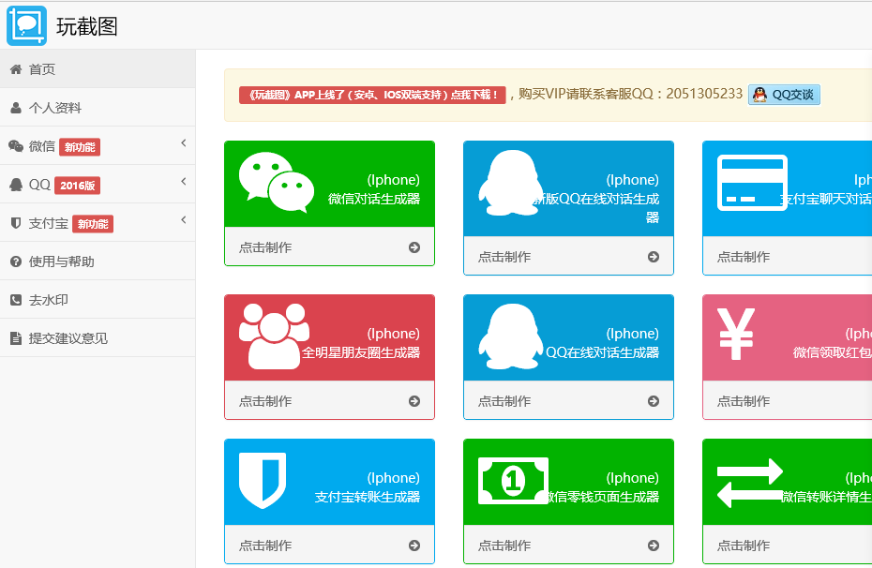Screen dimensions: 872x568
Task: Click 点击制作 under 新版QQ在线对话生成器
Action: pos(504,257)
